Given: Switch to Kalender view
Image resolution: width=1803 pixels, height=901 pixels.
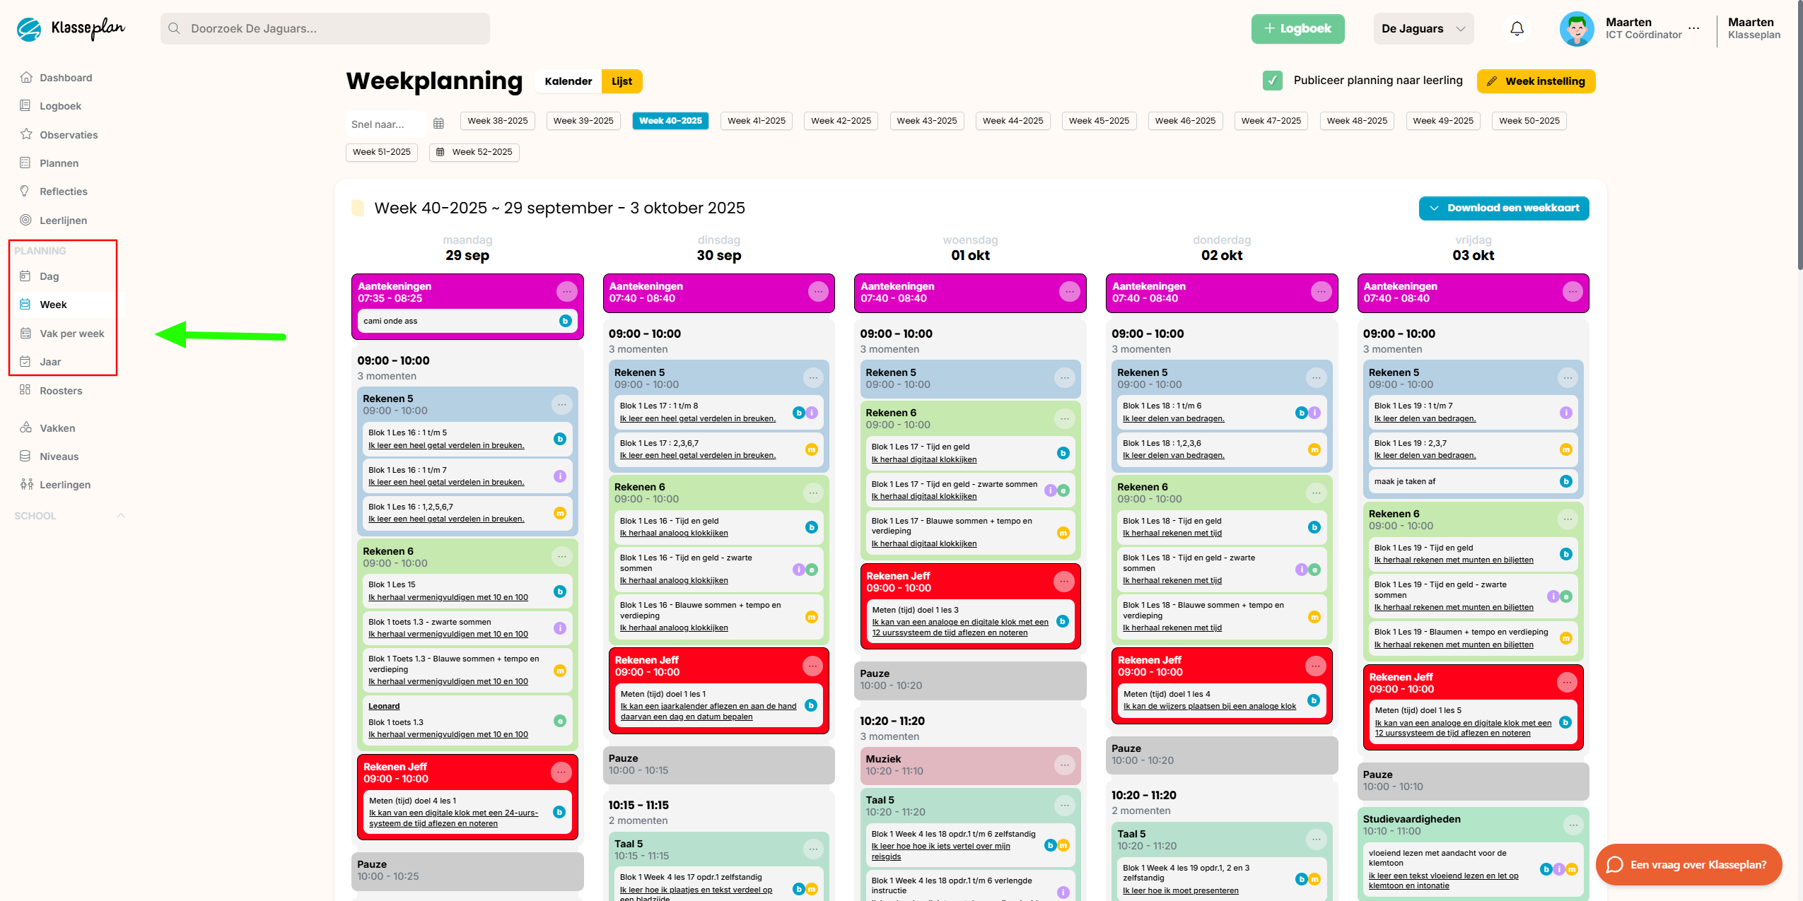Looking at the screenshot, I should (x=568, y=81).
